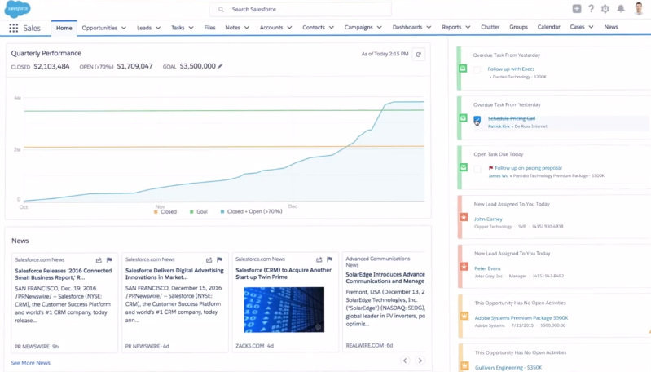
Task: Switch to the Chatter tab
Action: click(490, 27)
